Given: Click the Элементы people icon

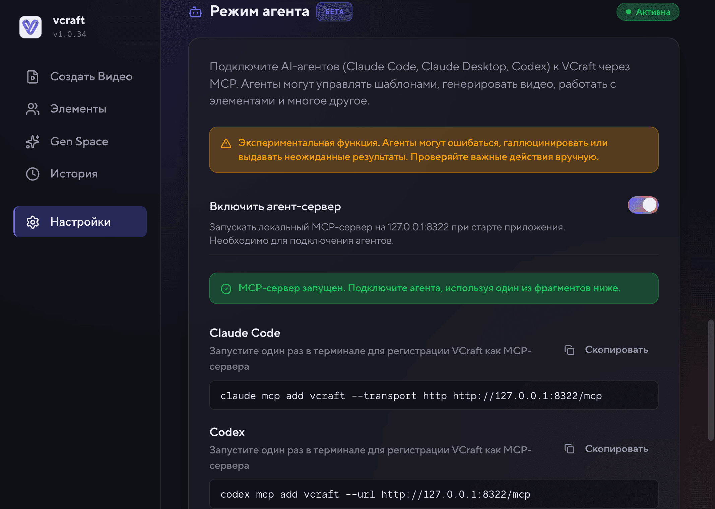Looking at the screenshot, I should pyautogui.click(x=32, y=109).
